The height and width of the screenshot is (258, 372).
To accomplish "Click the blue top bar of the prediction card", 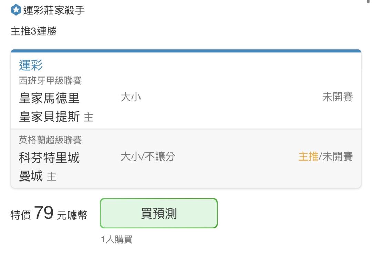I will click(186, 51).
